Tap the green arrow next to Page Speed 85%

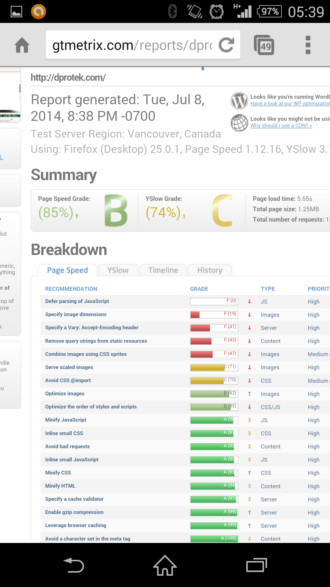point(77,216)
